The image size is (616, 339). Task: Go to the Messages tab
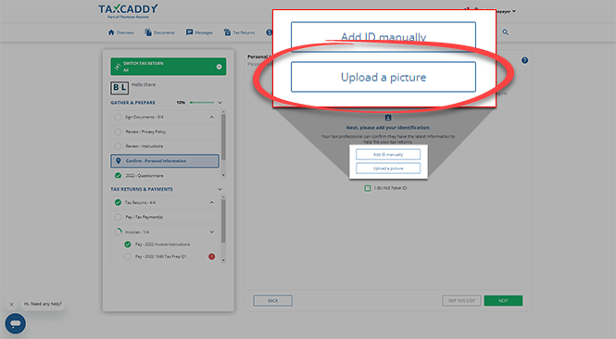(x=199, y=32)
